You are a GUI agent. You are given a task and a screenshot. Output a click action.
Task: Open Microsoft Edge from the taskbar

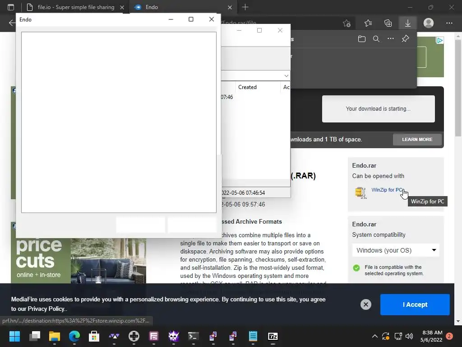pyautogui.click(x=74, y=336)
